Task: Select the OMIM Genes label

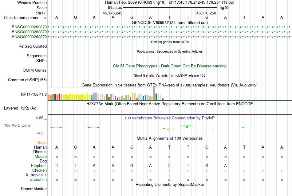Action: click(34, 70)
